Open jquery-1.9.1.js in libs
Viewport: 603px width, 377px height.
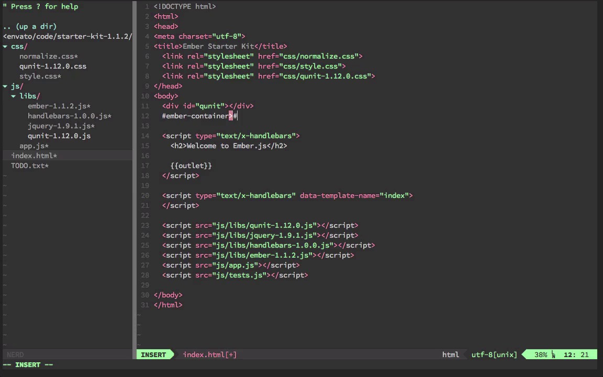[61, 126]
